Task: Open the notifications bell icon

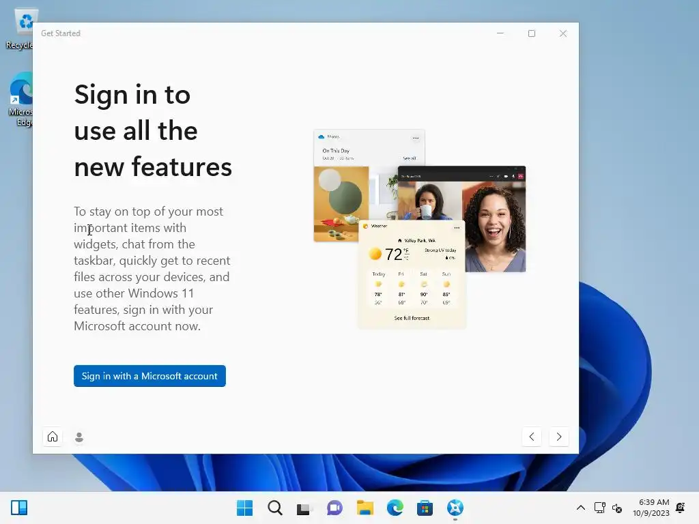Action: point(681,508)
